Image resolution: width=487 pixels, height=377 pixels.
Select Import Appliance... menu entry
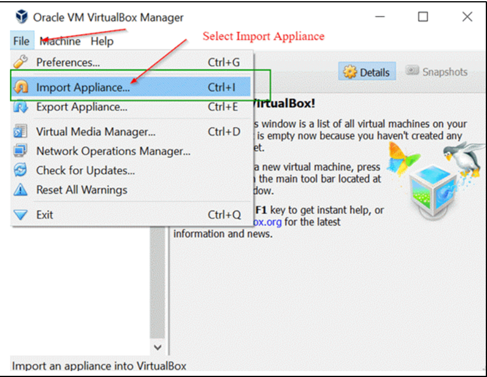coord(83,87)
